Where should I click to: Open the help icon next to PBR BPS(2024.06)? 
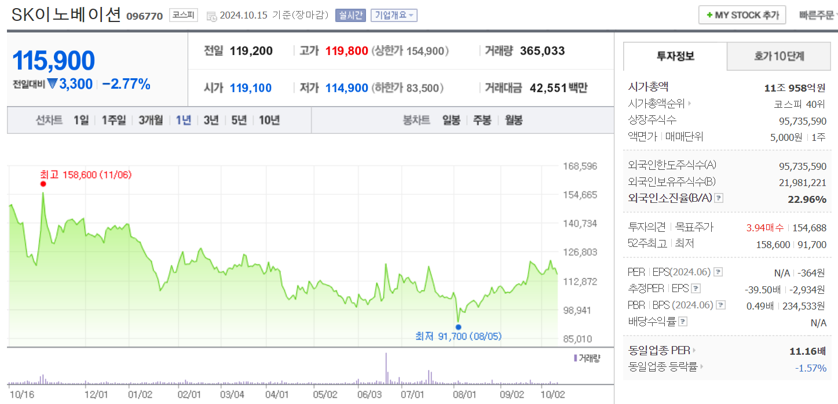point(720,305)
